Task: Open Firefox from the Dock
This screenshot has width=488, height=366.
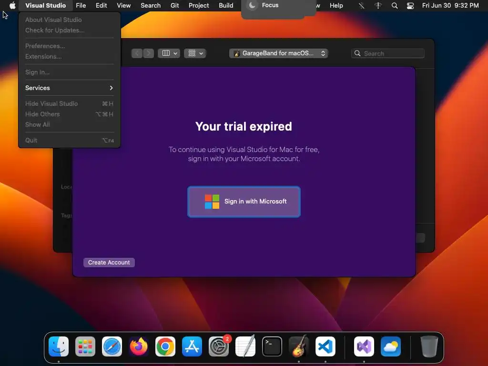Action: pos(139,346)
